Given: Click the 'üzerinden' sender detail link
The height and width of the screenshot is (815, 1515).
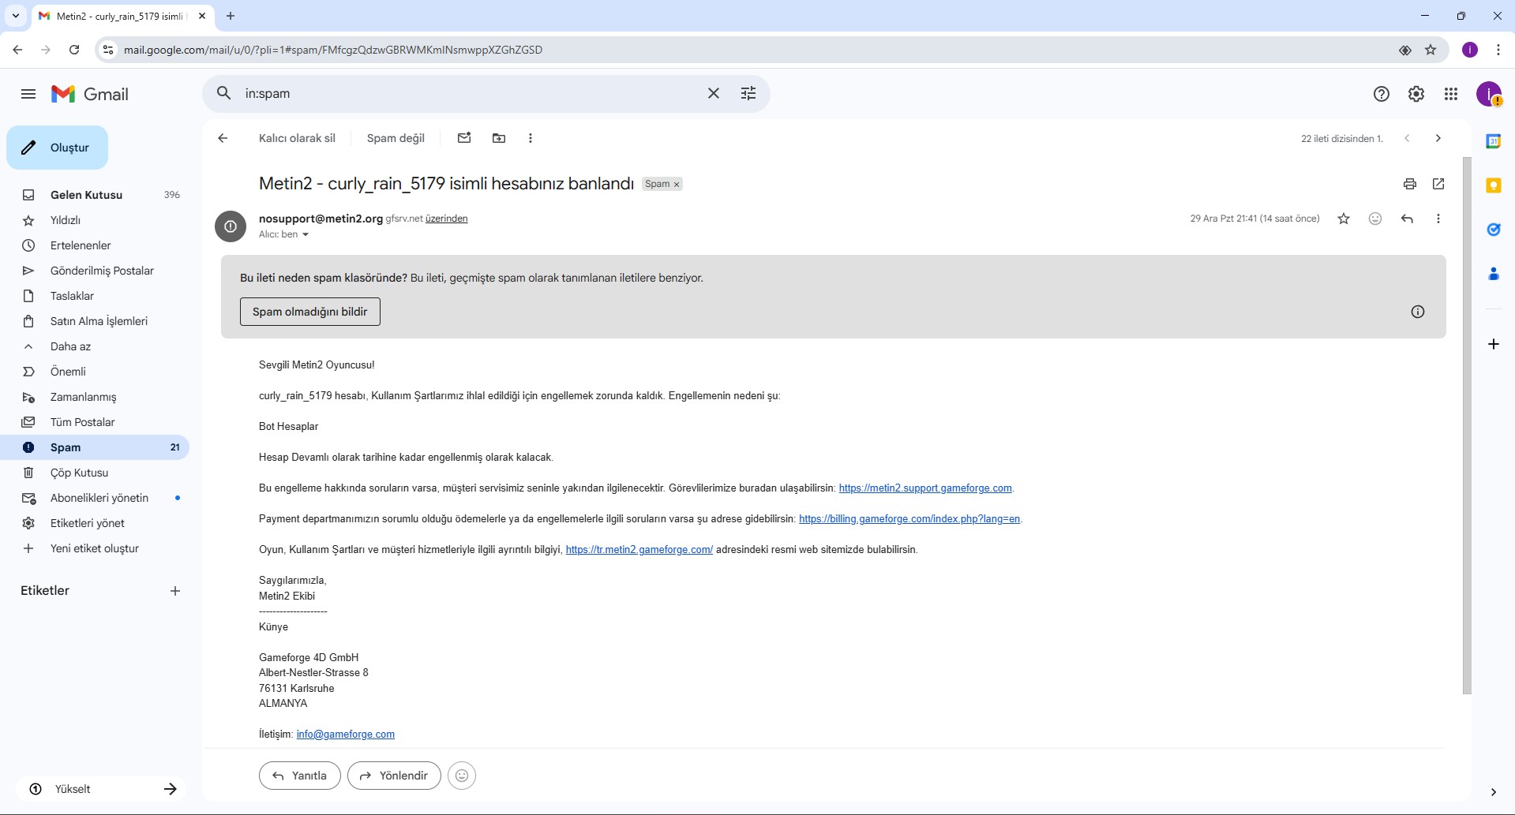Looking at the screenshot, I should click(447, 219).
